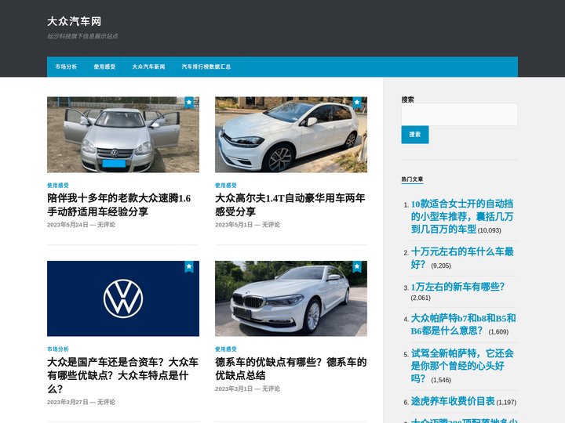Screen dimensions: 565x423
Task: Open the Volkswagen logo thumbnail
Action: (123, 298)
